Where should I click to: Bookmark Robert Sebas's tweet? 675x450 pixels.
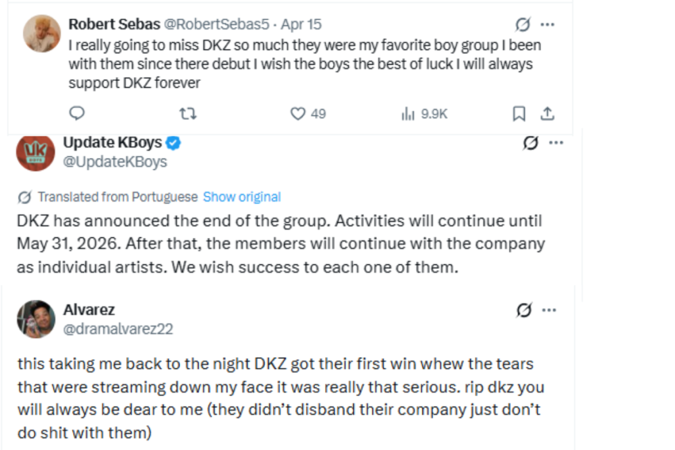pyautogui.click(x=519, y=113)
